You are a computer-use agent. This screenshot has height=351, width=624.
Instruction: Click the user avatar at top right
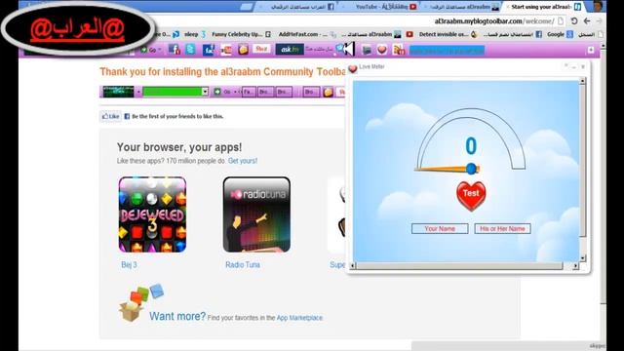598,6
